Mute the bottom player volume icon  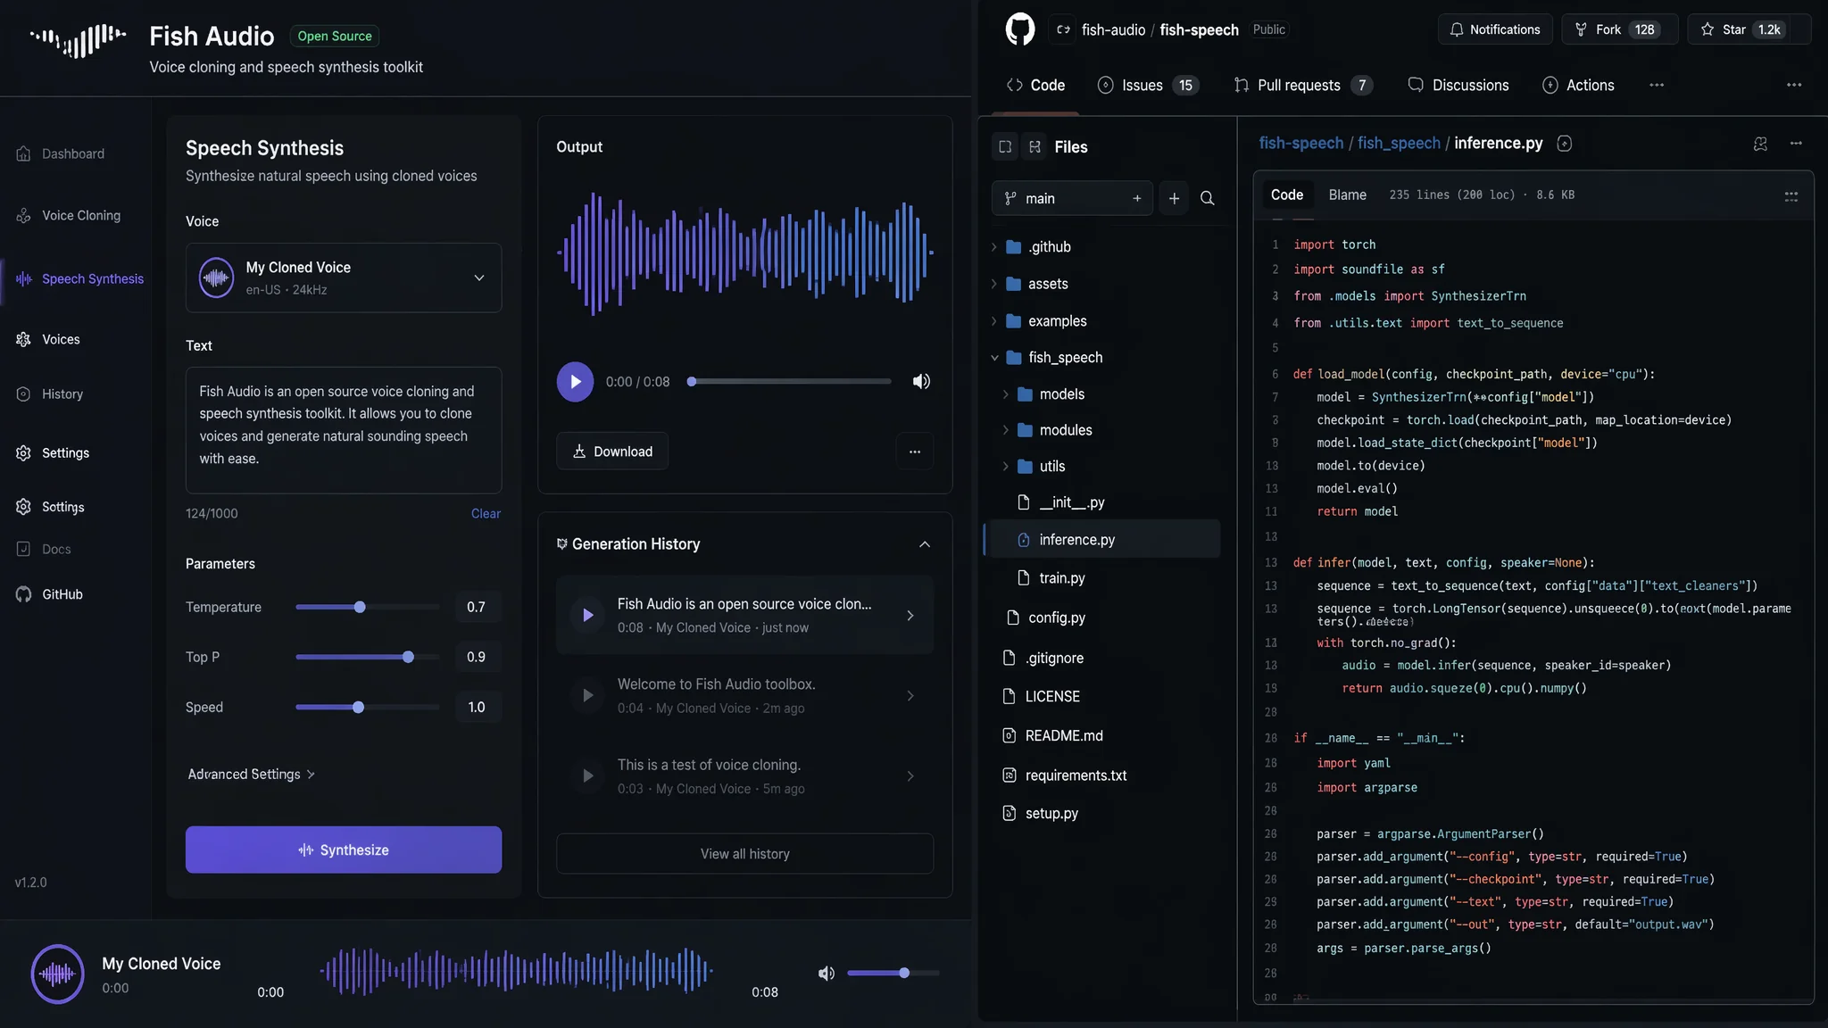[827, 973]
